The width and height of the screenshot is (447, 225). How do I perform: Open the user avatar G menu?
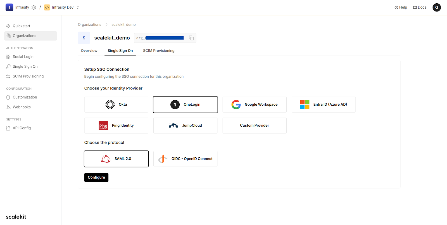(437, 8)
